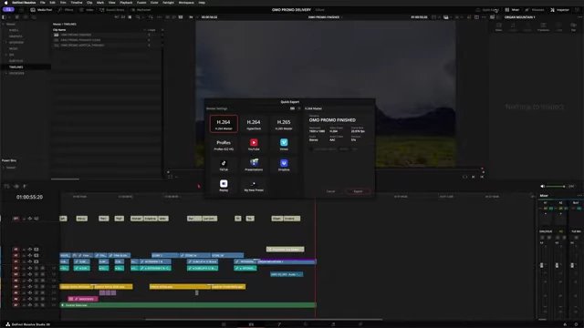584x328 pixels.
Task: Open the Metadata panel
Action: (x=535, y=10)
